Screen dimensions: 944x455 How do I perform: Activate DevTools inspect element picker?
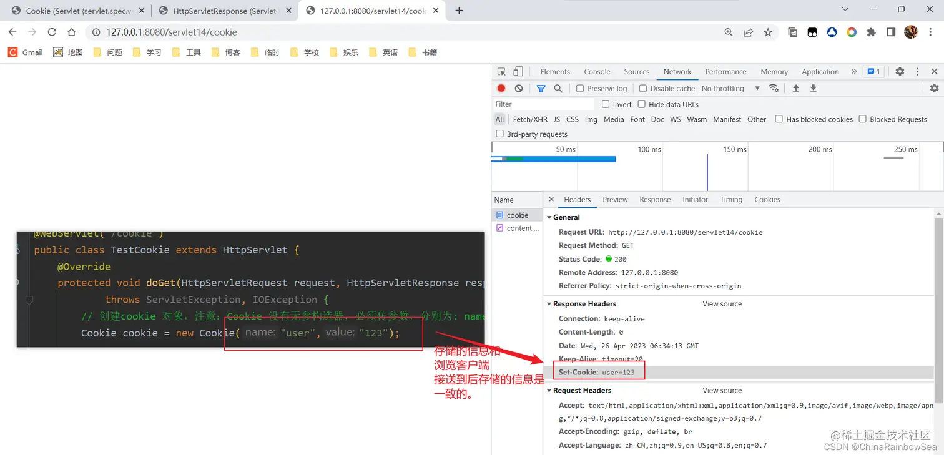point(501,72)
